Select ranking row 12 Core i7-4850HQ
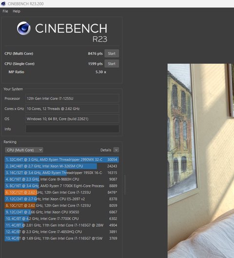The height and width of the screenshot is (258, 234). [62, 232]
